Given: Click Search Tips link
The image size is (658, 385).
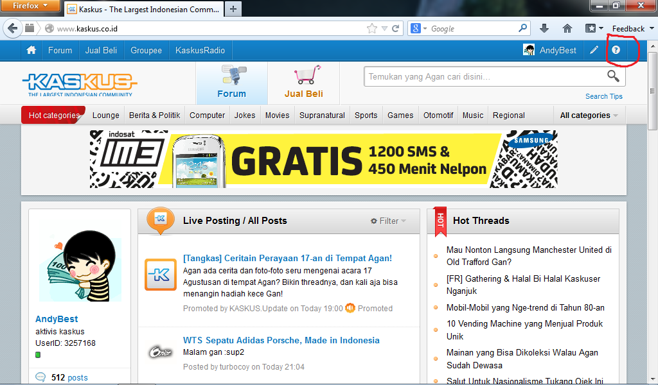Looking at the screenshot, I should (604, 96).
